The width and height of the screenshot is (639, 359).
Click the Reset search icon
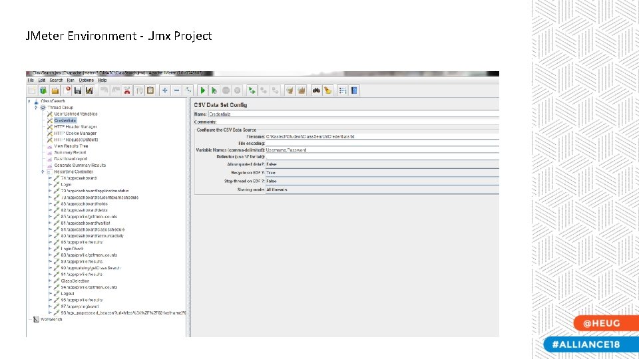(x=327, y=90)
